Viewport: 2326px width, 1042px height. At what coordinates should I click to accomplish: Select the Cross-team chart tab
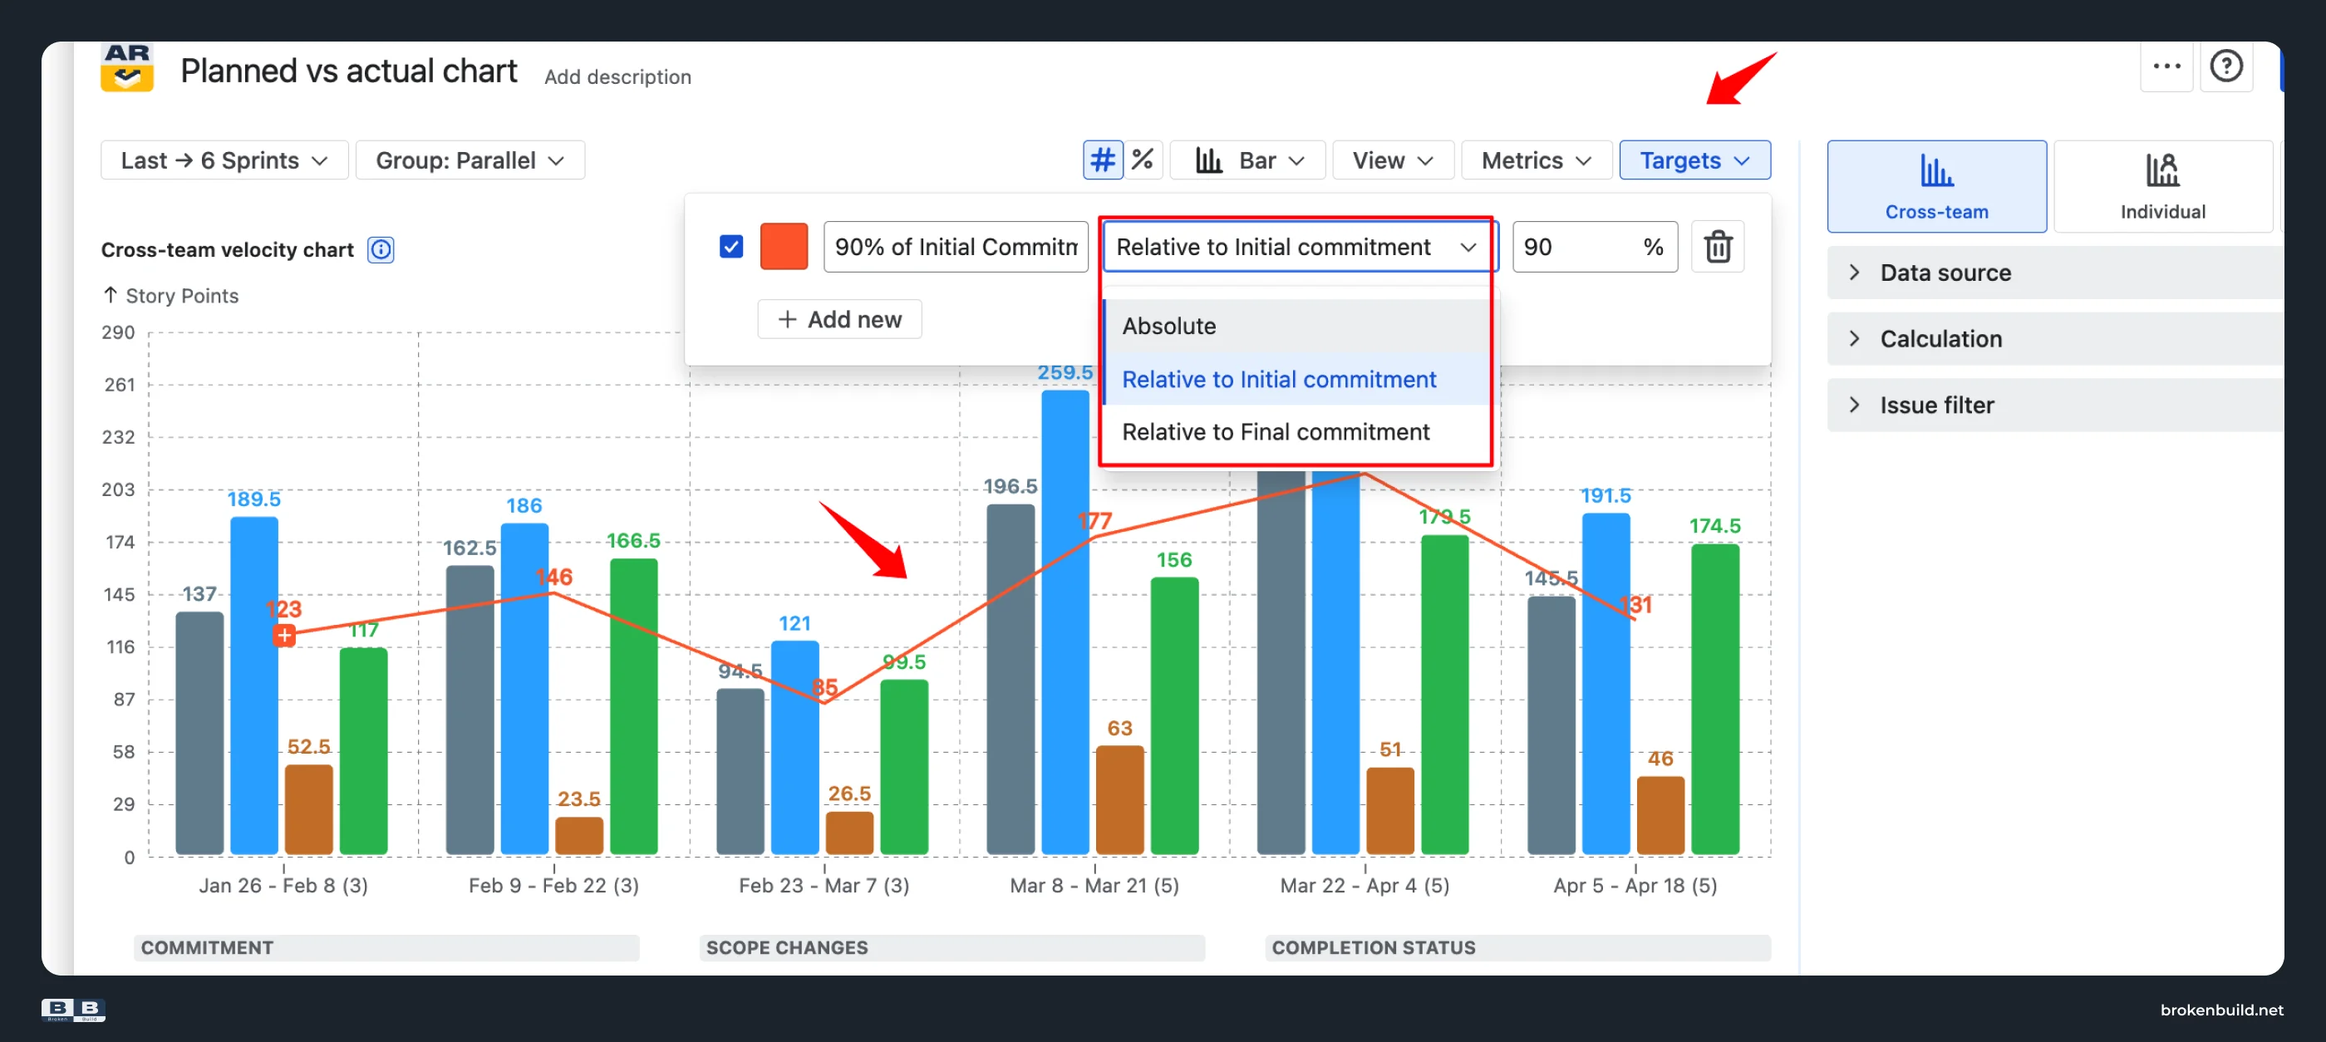[1937, 186]
